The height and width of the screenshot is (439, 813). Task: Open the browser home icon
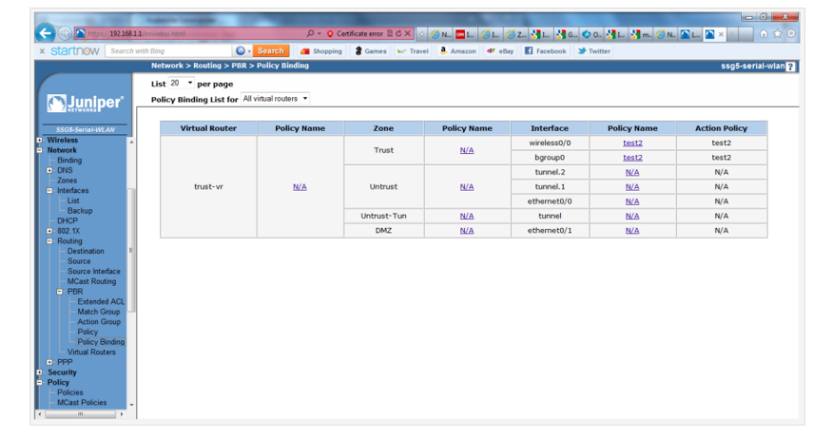coord(764,34)
